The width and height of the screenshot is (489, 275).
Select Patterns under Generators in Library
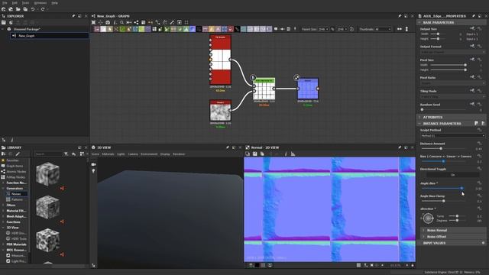tap(17, 199)
